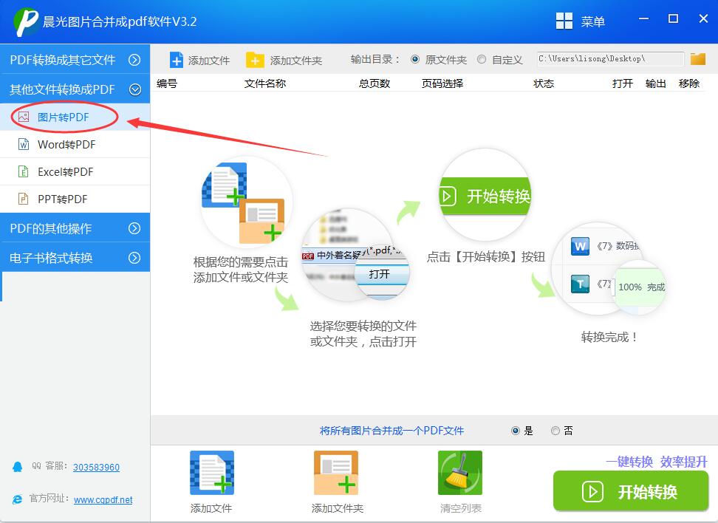Click 打开 column header
The height and width of the screenshot is (523, 718).
click(622, 83)
